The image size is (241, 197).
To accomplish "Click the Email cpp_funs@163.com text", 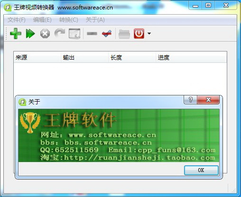I will tap(162, 150).
